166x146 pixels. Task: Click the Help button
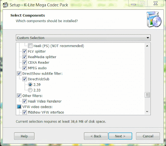24,136
